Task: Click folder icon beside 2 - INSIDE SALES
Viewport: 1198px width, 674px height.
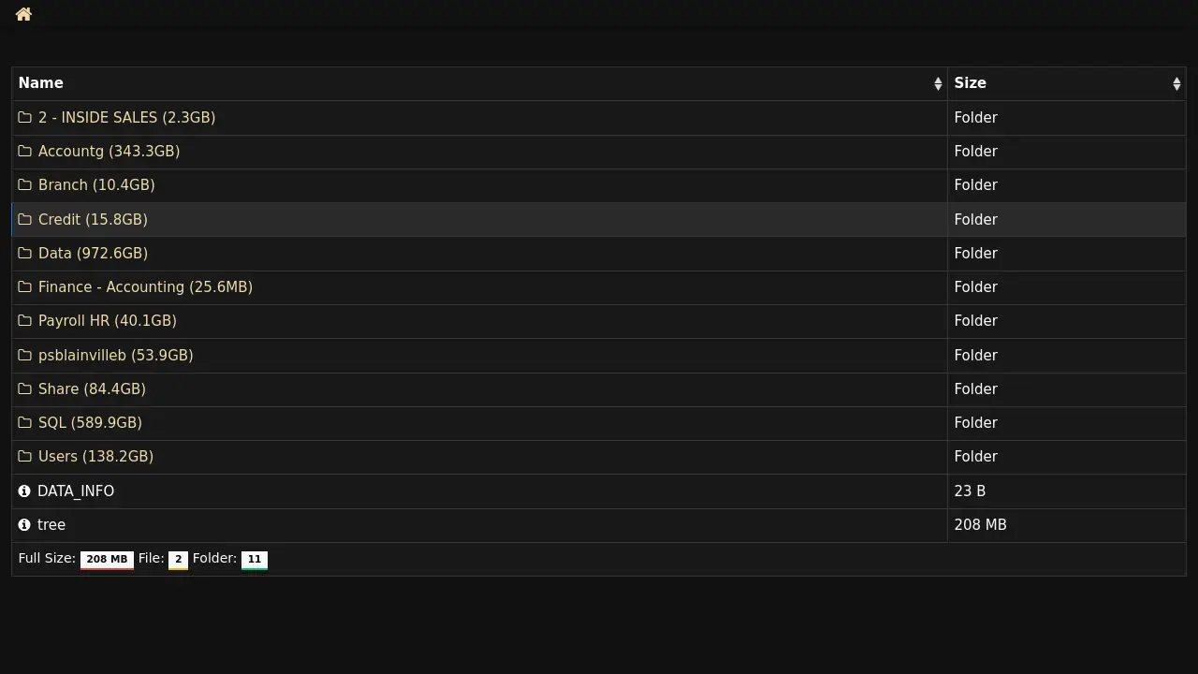Action: coord(25,118)
